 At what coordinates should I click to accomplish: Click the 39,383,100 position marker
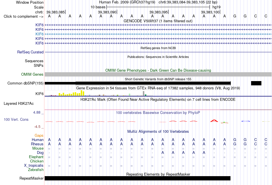click(x=210, y=12)
